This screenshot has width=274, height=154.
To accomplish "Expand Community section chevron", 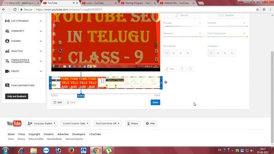I will pos(41,31).
